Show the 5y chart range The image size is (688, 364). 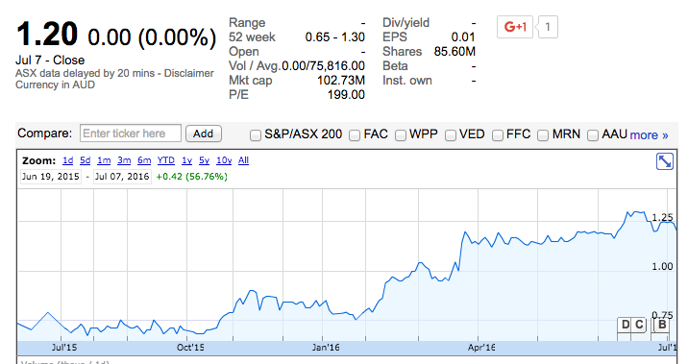[204, 160]
